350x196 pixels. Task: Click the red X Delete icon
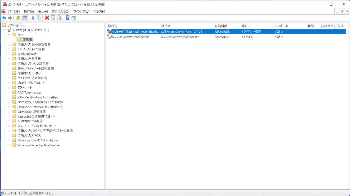point(47,18)
